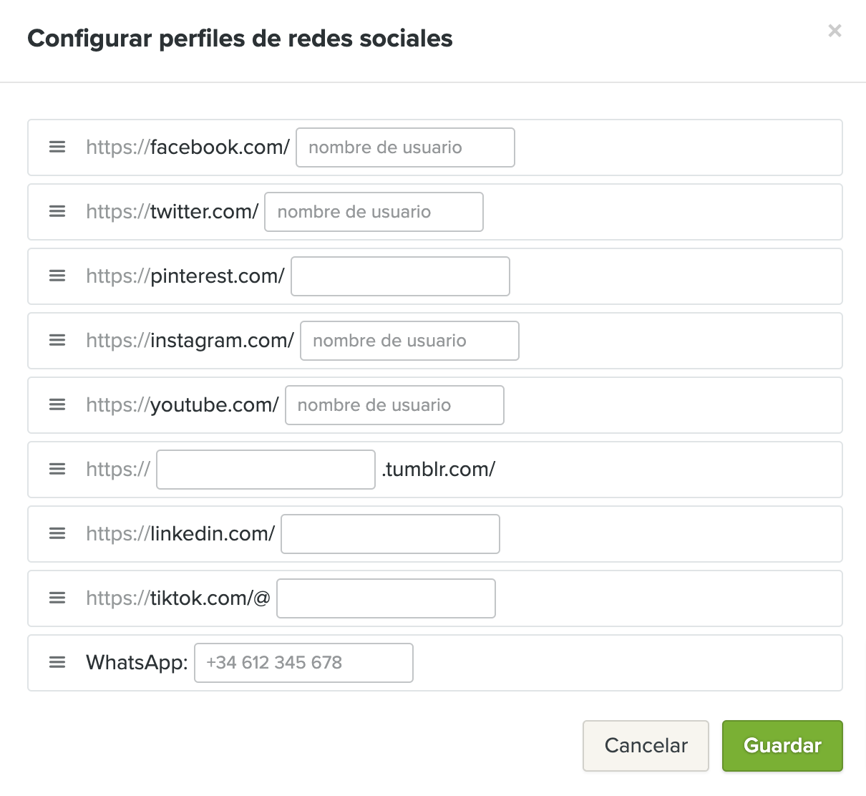
Task: Focus the Instagram username field
Action: [x=409, y=341]
